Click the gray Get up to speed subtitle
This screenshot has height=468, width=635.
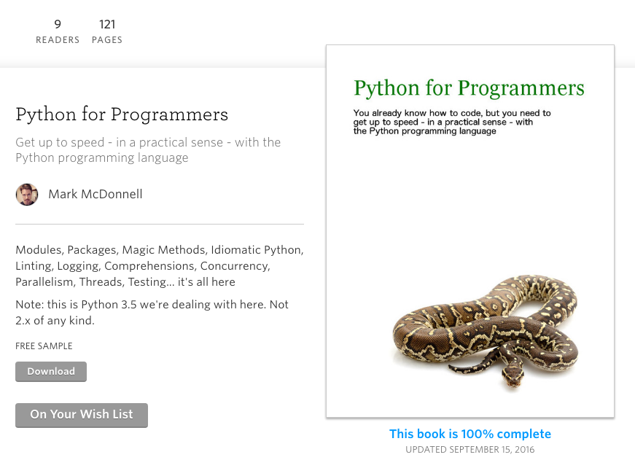click(148, 150)
